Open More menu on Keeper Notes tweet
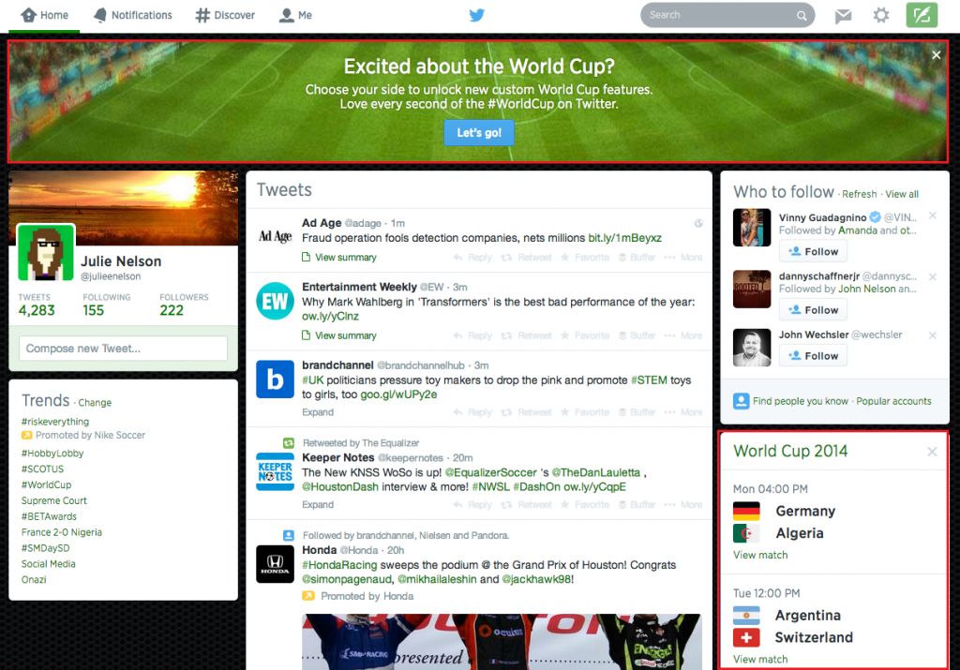Screen dimensions: 960x670 pos(683,505)
